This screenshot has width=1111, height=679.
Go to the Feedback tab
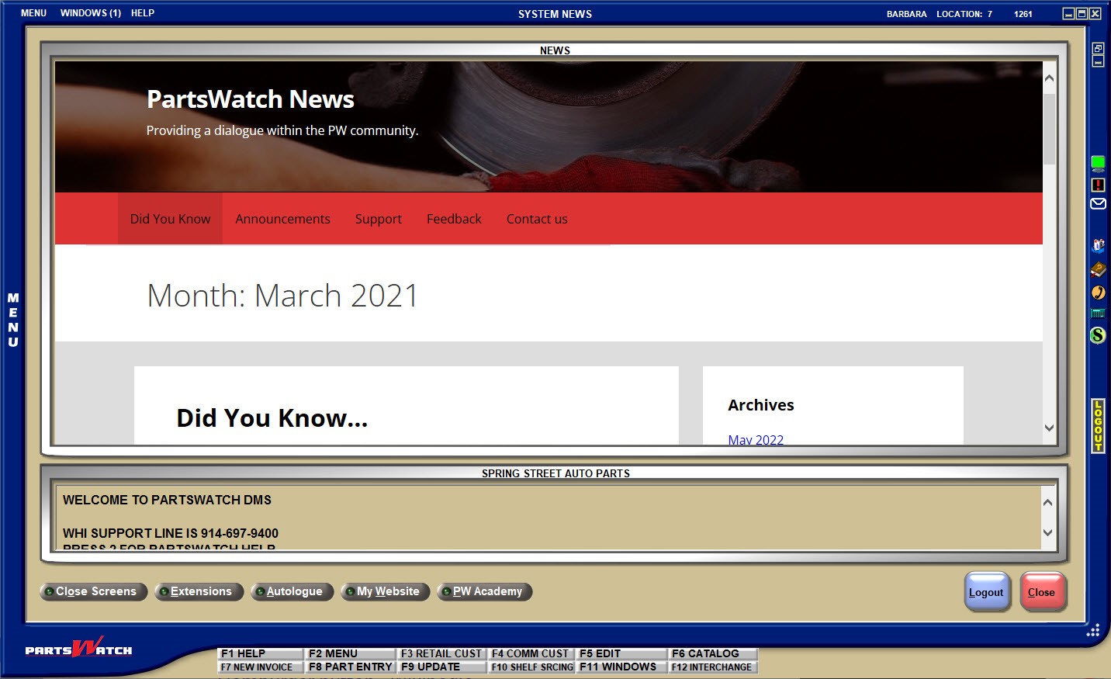coord(454,219)
